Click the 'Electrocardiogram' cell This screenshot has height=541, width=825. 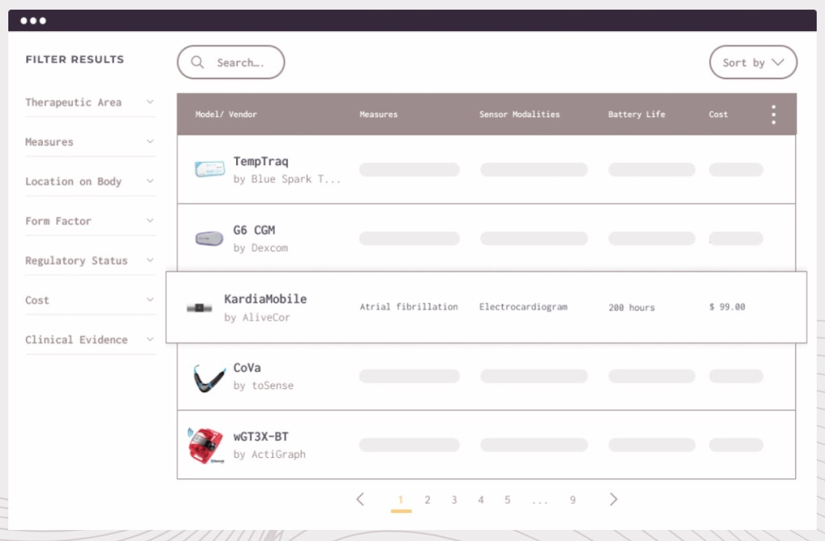coord(523,307)
